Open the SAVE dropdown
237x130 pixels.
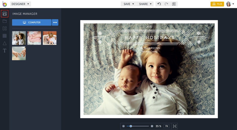tap(129, 4)
